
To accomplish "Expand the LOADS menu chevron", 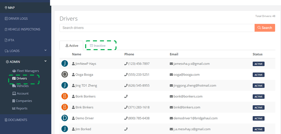I will (x=46, y=50).
